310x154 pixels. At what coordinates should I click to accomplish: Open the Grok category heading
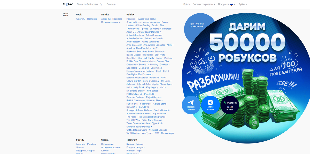pos(79,15)
